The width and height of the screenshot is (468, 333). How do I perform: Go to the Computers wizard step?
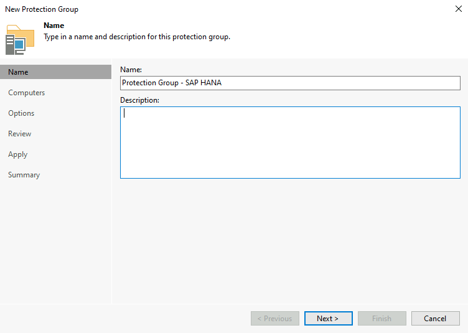[x=27, y=93]
